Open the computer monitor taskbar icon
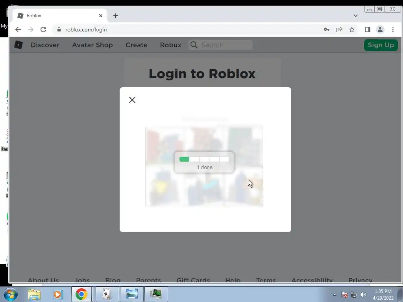The width and height of the screenshot is (403, 302). pos(156,294)
